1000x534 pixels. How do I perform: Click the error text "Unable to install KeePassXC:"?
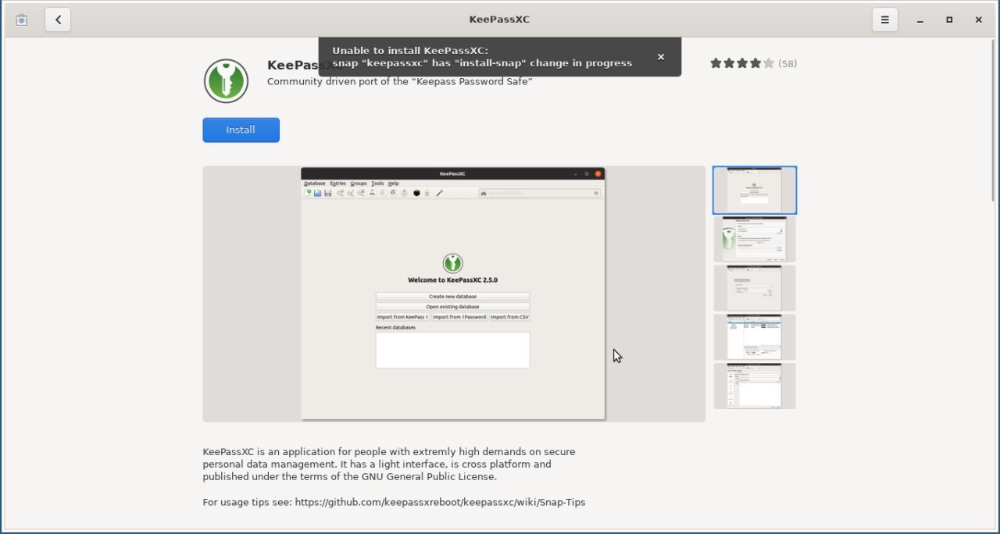click(410, 51)
